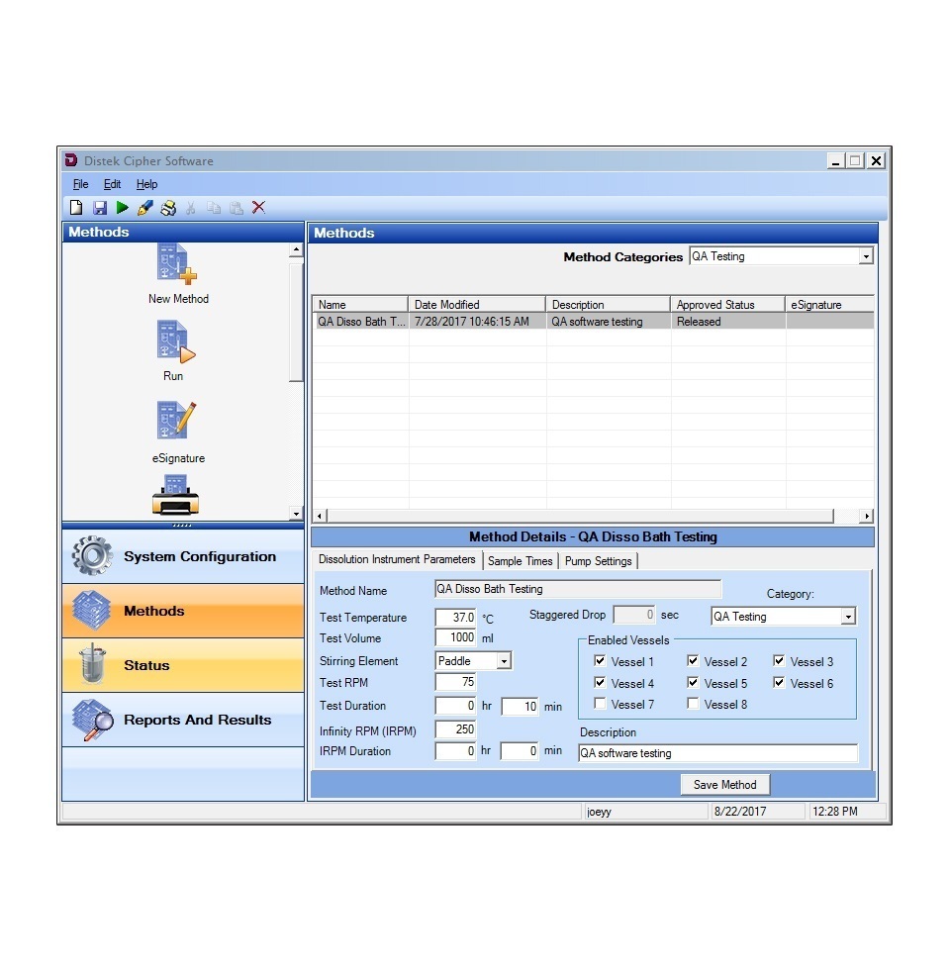Click the green Run arrow in toolbar

[123, 208]
